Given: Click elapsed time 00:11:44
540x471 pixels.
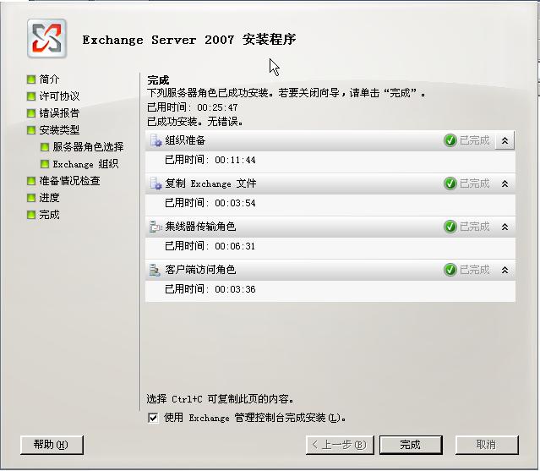Looking at the screenshot, I should click(235, 160).
